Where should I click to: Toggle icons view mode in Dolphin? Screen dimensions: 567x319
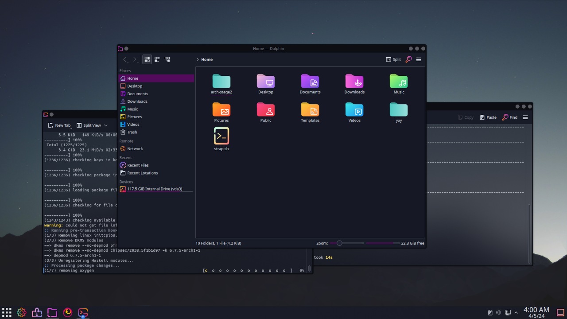[x=147, y=59]
